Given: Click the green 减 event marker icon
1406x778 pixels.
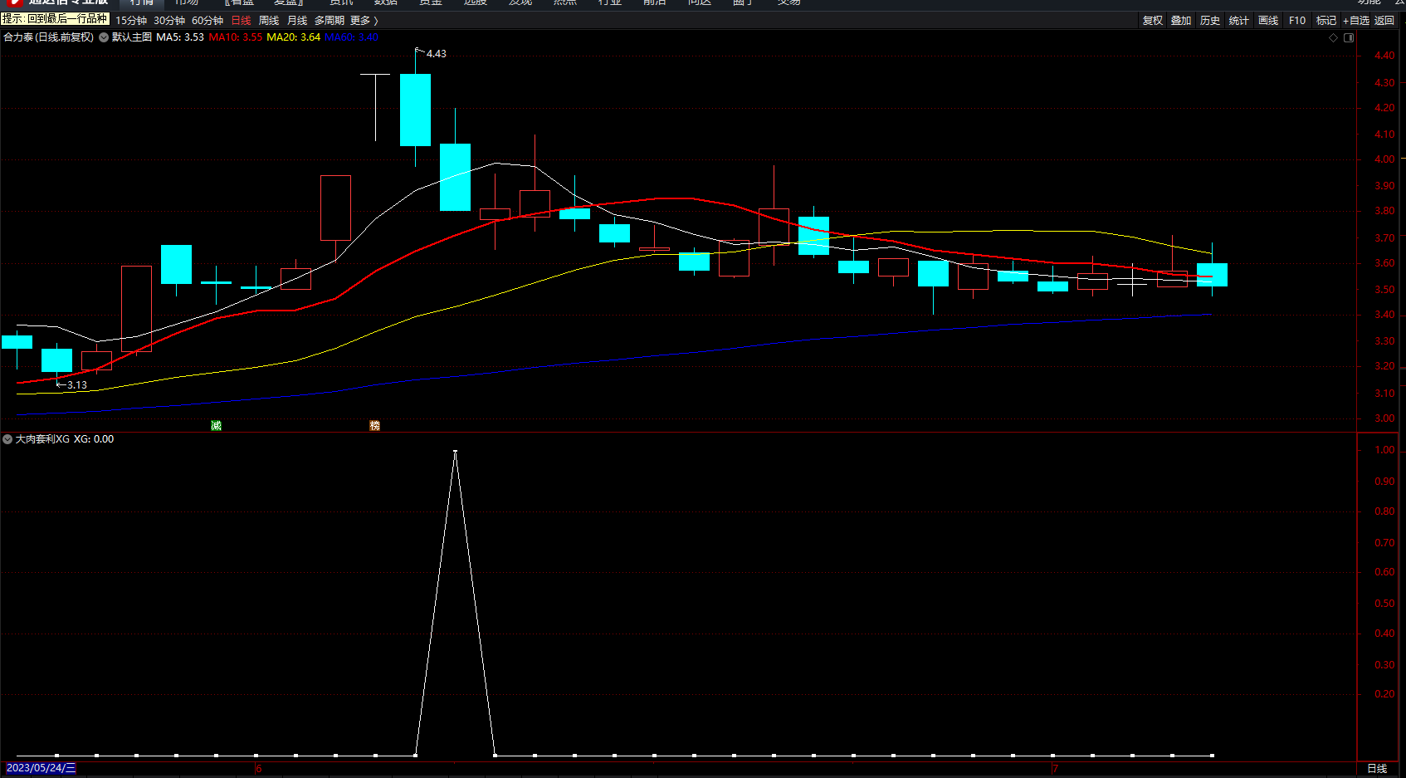Looking at the screenshot, I should pos(216,425).
